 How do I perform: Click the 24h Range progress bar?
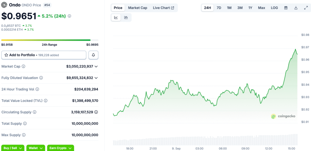[x=50, y=40]
